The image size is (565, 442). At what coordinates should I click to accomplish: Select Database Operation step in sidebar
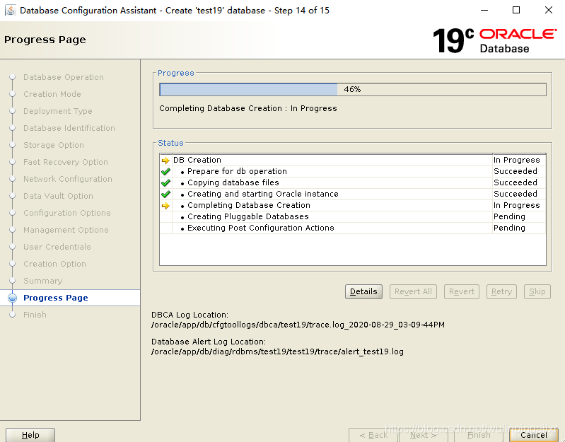point(64,77)
